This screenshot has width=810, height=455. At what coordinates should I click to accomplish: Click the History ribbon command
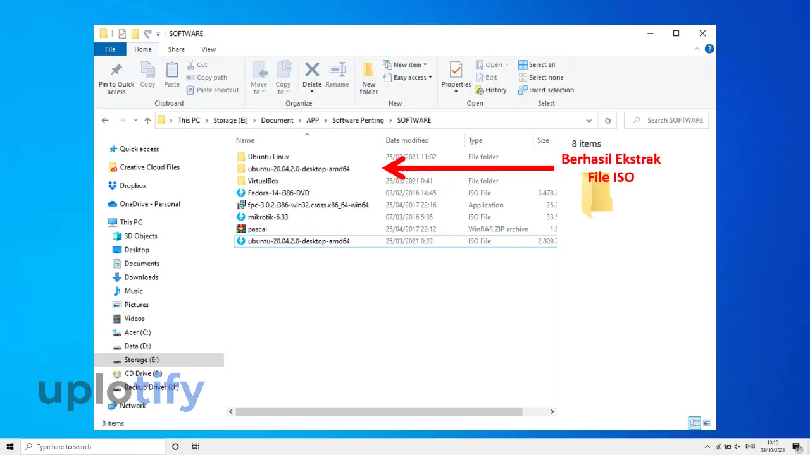[491, 90]
